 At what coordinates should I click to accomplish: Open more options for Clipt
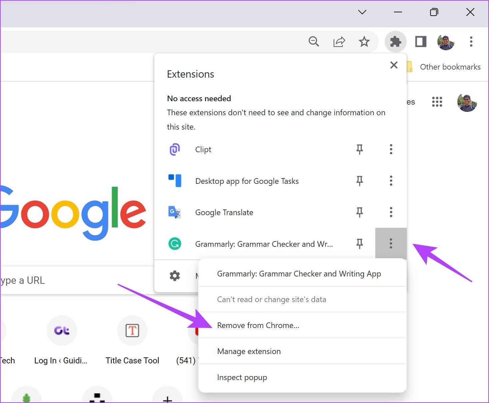391,149
